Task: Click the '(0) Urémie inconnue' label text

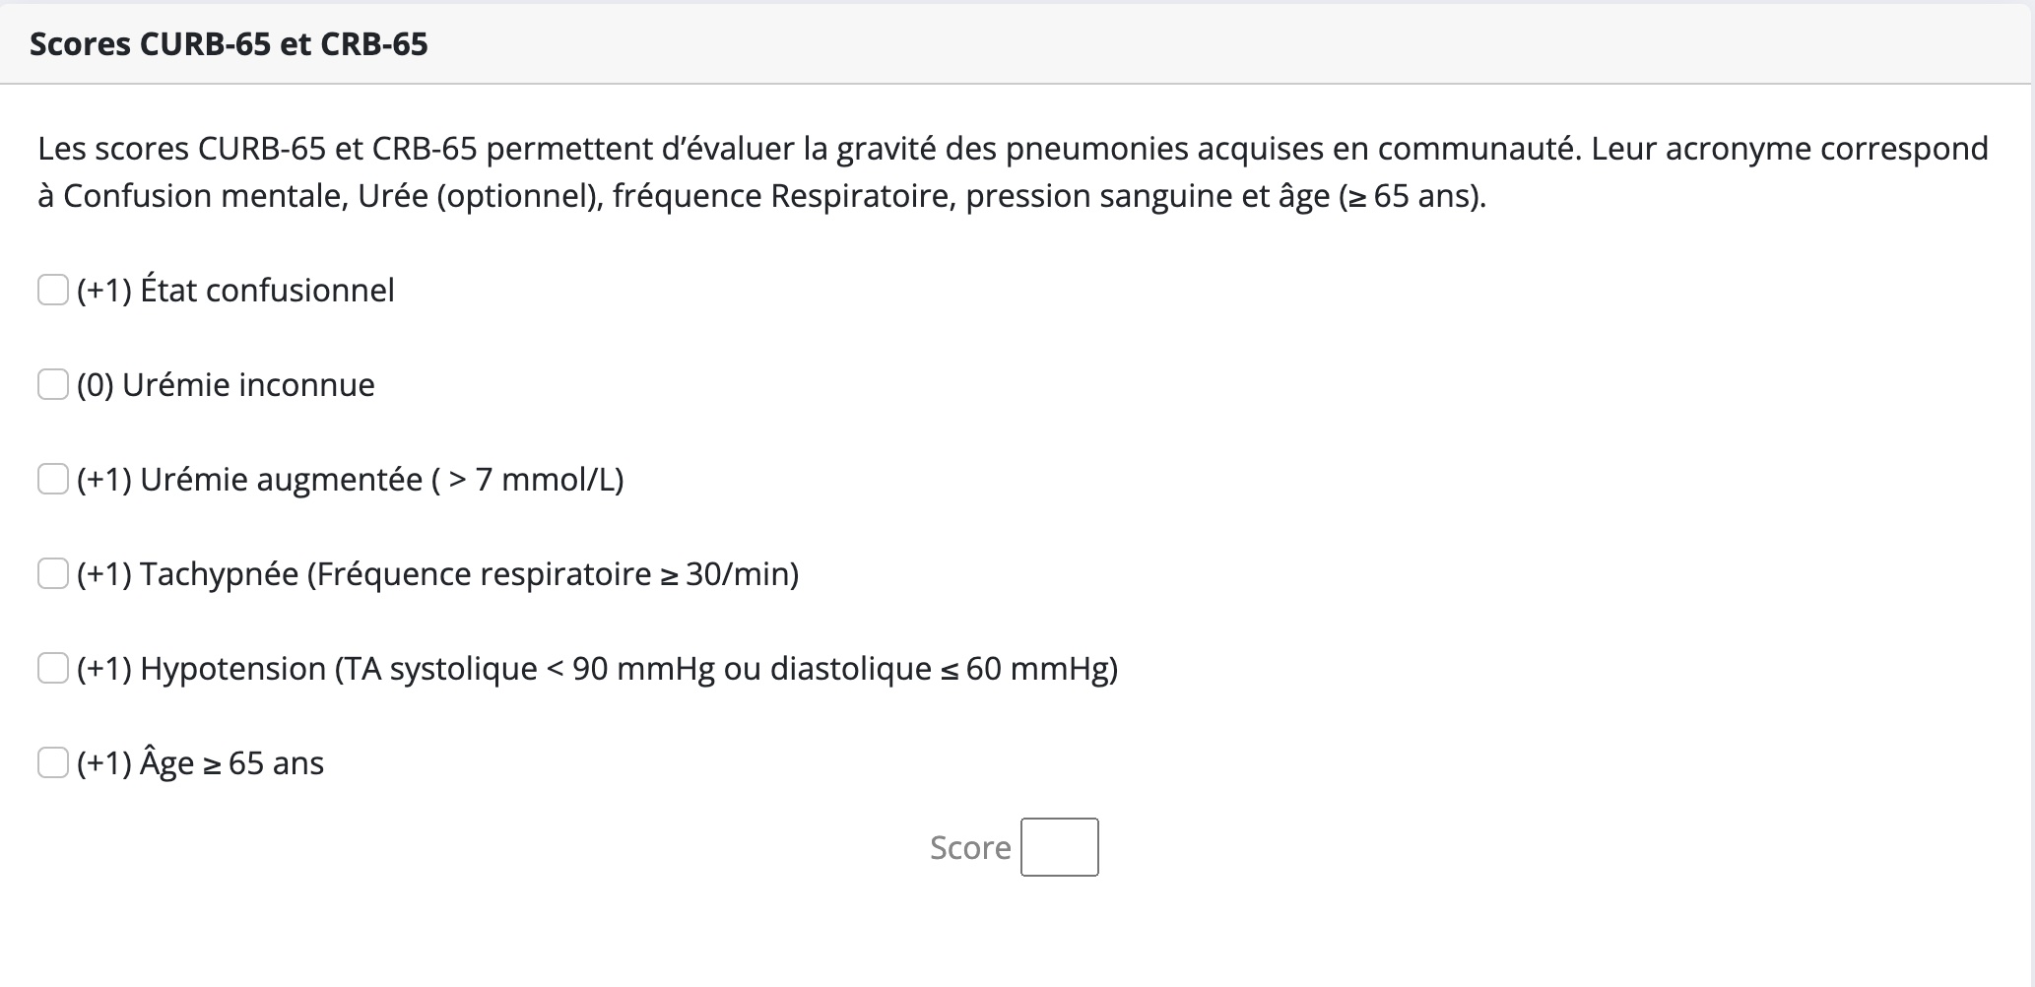Action: [226, 385]
